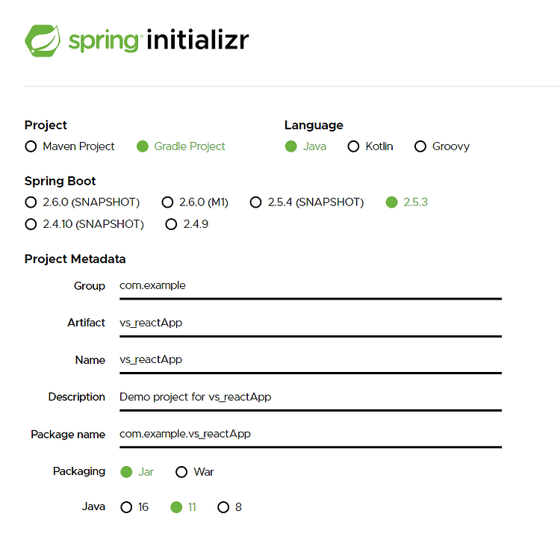Set packaging to War
Screen dimensions: 560x555
pos(195,472)
